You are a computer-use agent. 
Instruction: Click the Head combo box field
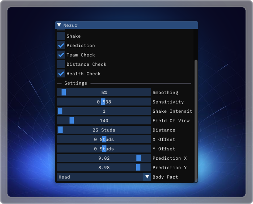100,177
